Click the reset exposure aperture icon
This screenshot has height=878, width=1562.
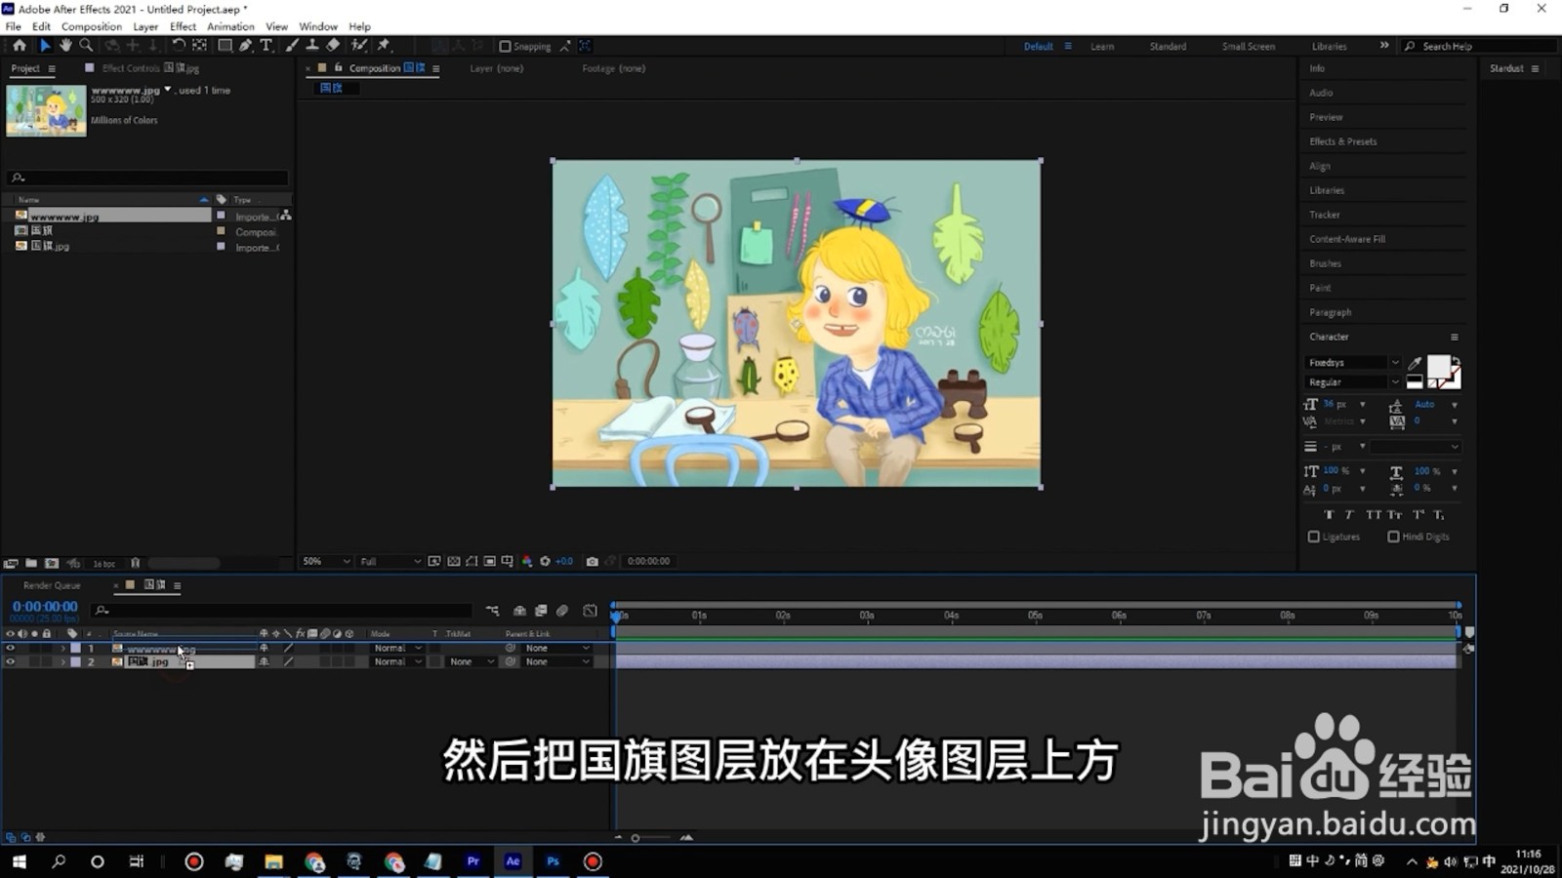(x=545, y=561)
